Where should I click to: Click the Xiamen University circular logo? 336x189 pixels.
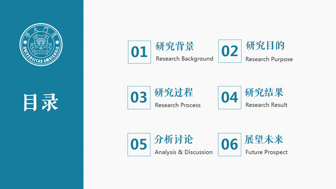(41, 45)
